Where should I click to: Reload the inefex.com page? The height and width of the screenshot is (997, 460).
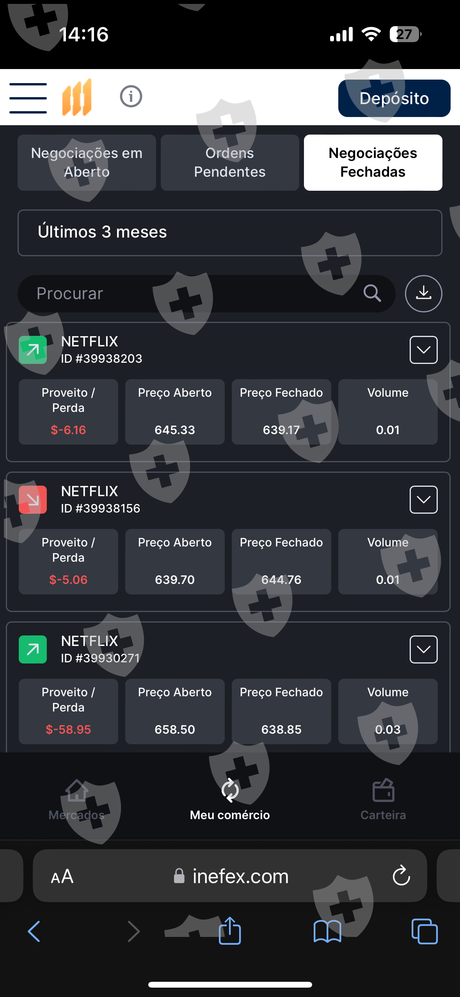[401, 876]
